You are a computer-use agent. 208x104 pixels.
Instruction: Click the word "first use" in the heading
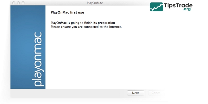(77, 12)
